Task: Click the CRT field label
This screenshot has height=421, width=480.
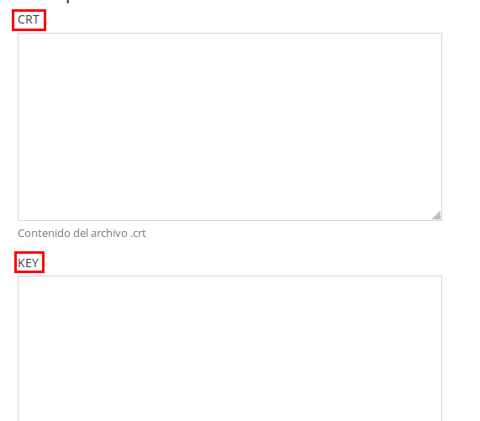Action: (29, 20)
